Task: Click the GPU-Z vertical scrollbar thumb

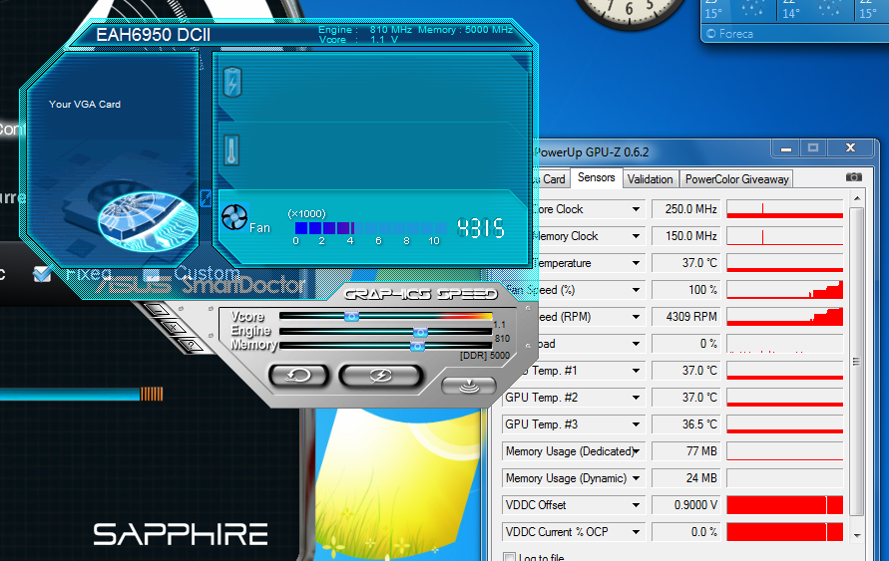Action: click(x=857, y=362)
